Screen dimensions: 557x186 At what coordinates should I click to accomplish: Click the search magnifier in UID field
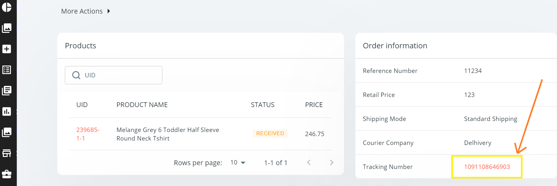[76, 75]
